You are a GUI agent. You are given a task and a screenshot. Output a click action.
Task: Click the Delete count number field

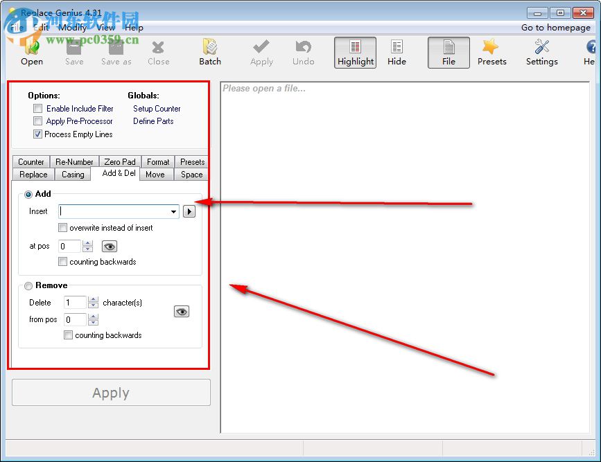point(76,303)
